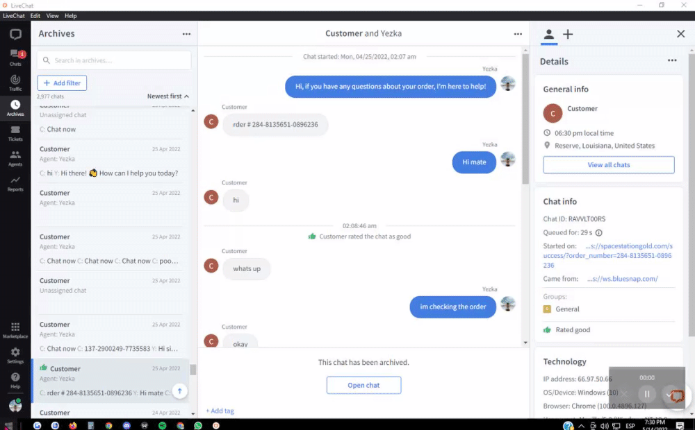Click Open chat button
The image size is (695, 430).
tap(363, 386)
